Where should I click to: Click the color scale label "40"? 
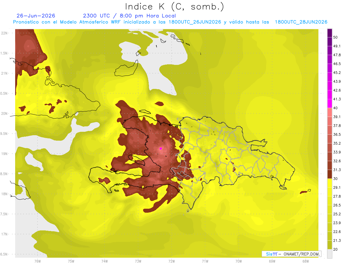(336, 108)
